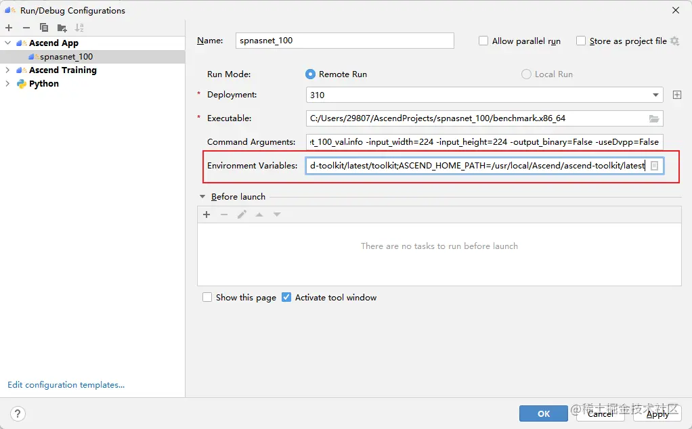Browse for executable using folder icon
692x429 pixels.
(x=654, y=118)
